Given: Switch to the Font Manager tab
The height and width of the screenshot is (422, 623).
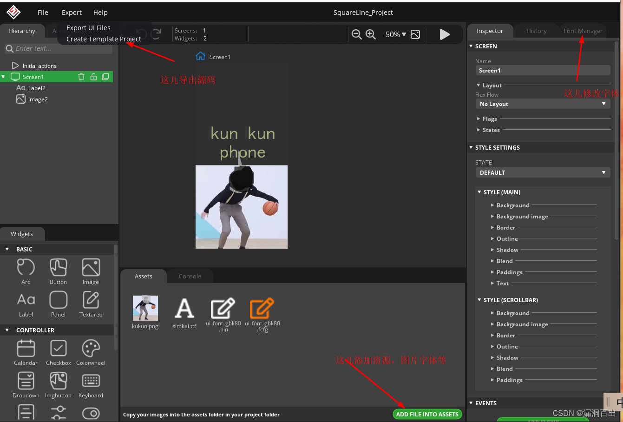Looking at the screenshot, I should pos(583,31).
